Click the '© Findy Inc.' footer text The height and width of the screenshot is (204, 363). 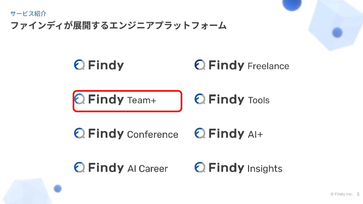(x=342, y=194)
